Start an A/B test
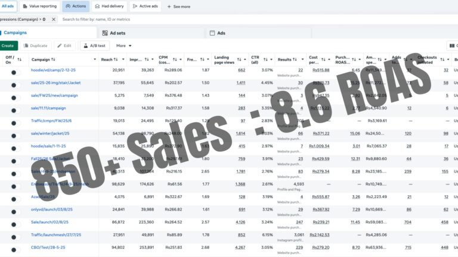The image size is (458, 257). click(95, 46)
